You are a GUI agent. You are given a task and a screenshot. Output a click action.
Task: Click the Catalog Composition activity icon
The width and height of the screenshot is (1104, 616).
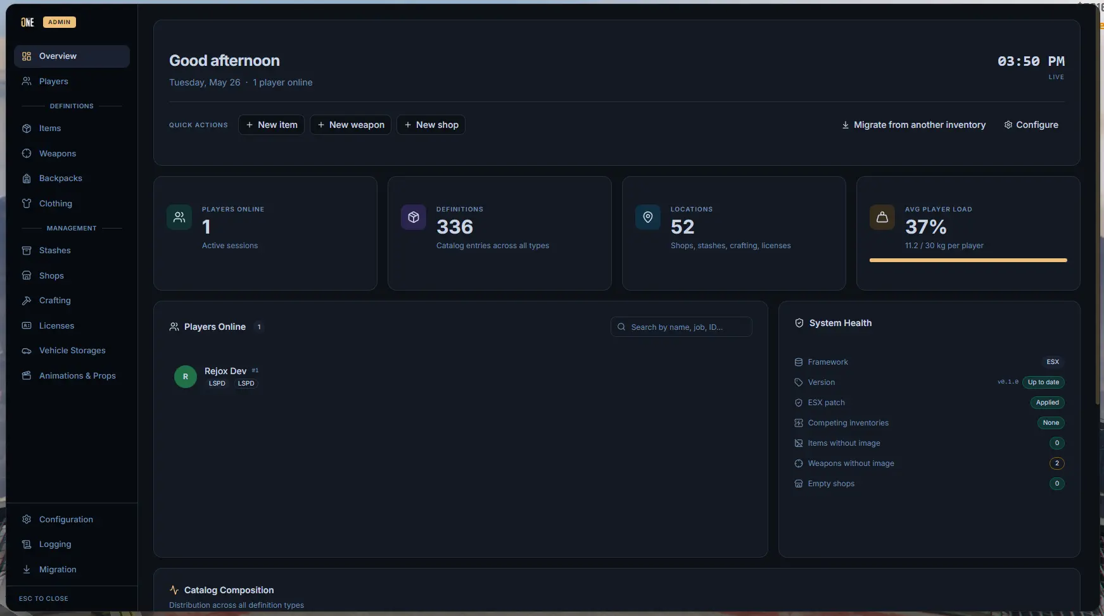point(174,590)
